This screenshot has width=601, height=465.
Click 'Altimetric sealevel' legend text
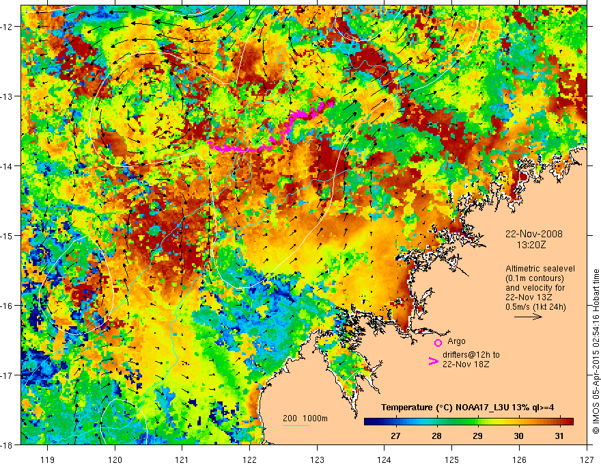540,269
